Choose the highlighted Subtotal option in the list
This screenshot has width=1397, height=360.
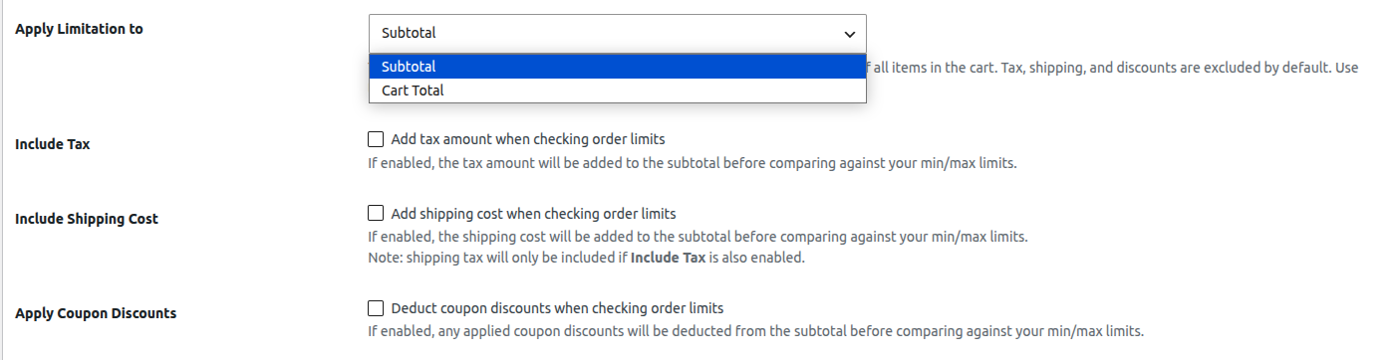[617, 67]
